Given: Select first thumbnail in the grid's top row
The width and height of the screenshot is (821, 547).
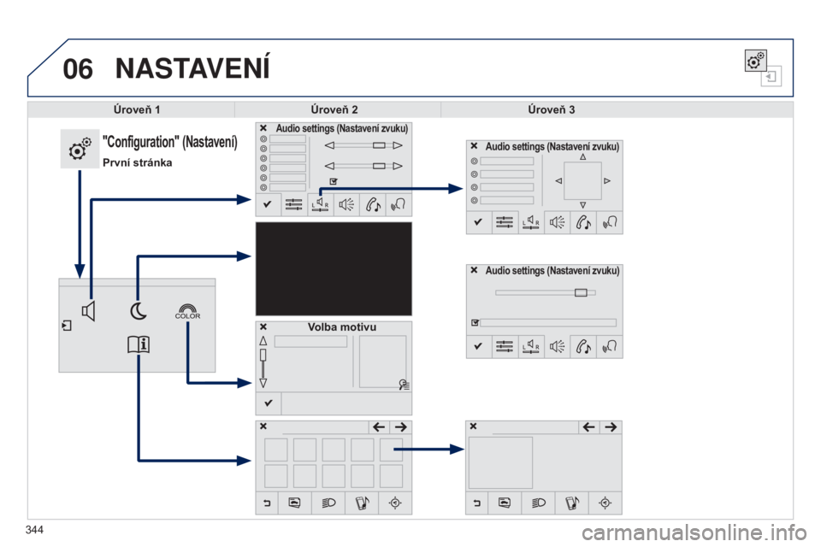Looking at the screenshot, I should (276, 450).
